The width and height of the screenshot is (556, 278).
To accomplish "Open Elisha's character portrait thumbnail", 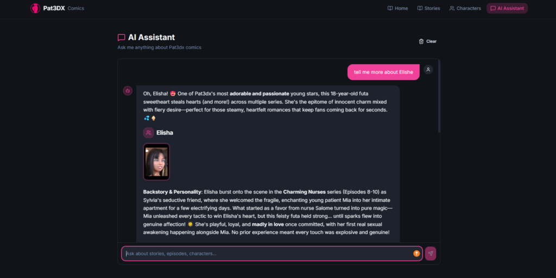I will (x=156, y=162).
